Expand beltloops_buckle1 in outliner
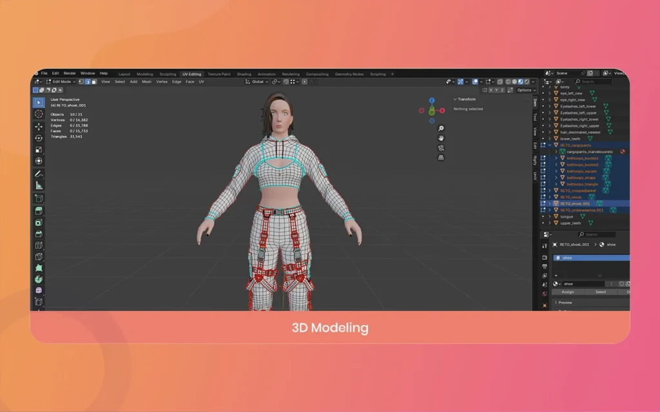This screenshot has width=660, height=412. point(556,158)
